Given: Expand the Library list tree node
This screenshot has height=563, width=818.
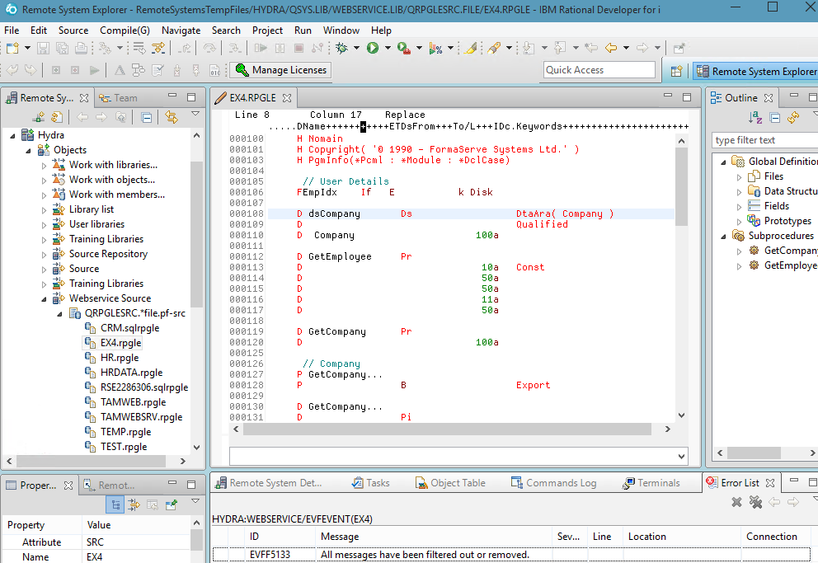Looking at the screenshot, I should 45,209.
